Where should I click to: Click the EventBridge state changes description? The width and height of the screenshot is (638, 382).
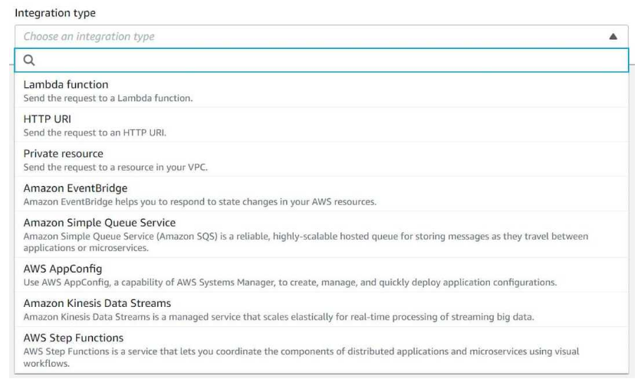click(200, 202)
